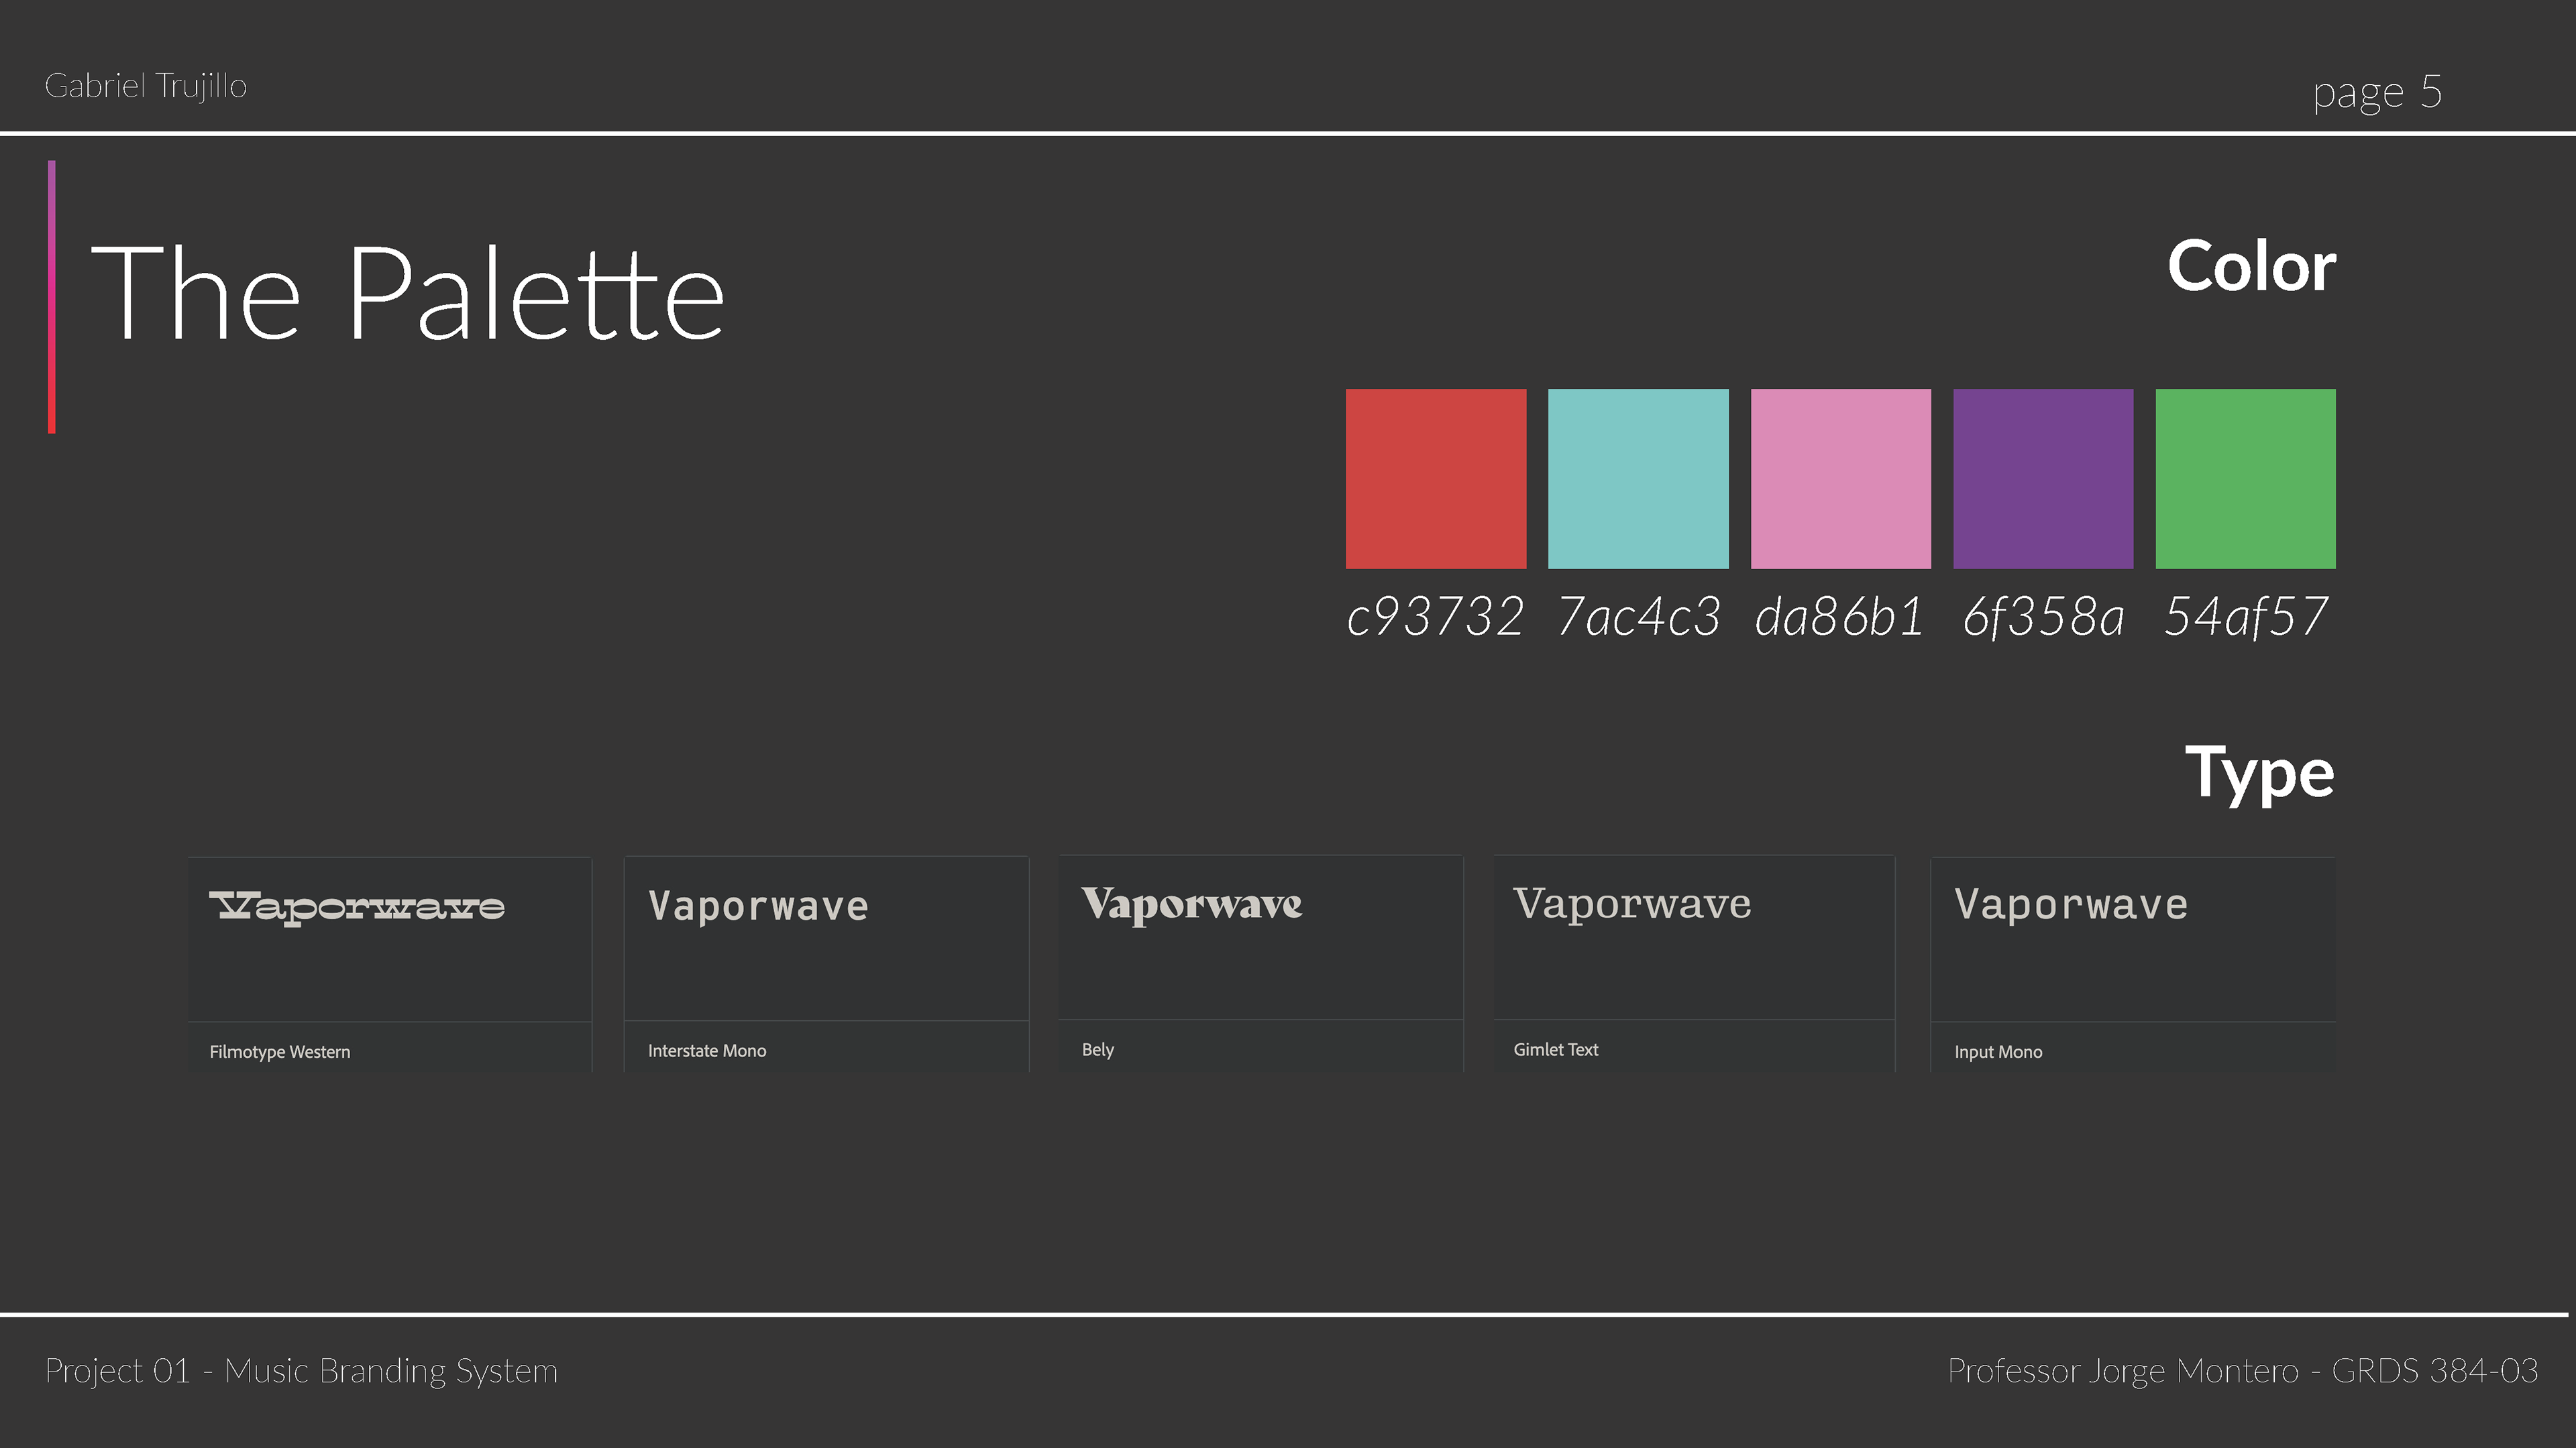Click the Filmotype Western font name label

[280, 1051]
